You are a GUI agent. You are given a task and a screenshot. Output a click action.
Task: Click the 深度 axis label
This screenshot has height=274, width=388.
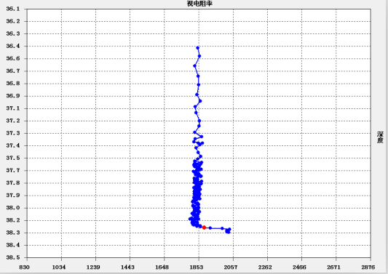[x=380, y=137]
